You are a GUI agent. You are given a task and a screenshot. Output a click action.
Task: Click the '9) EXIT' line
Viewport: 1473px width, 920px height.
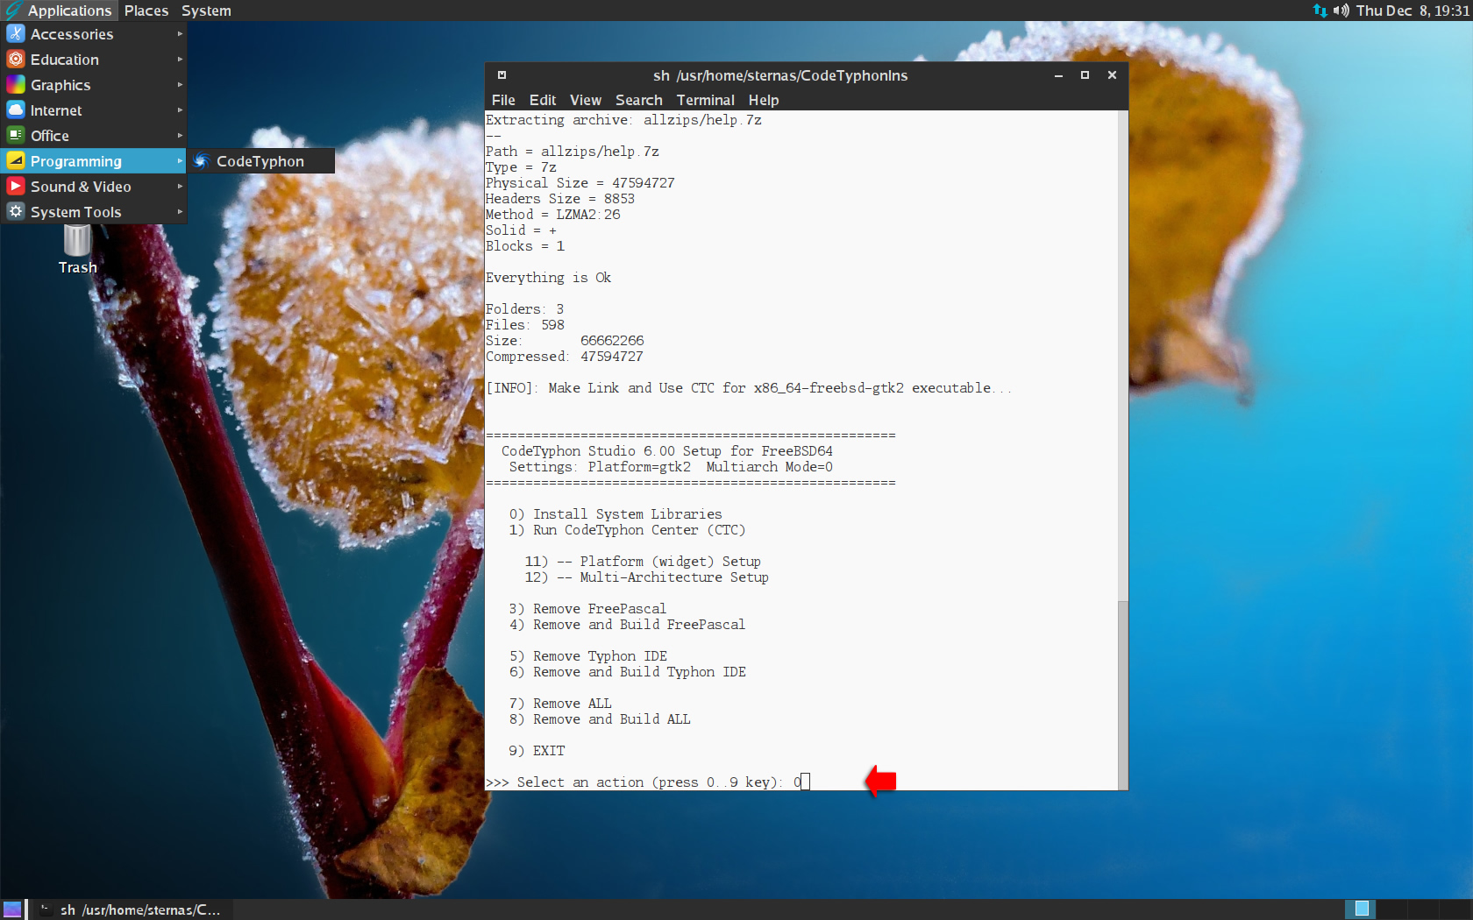pos(537,751)
